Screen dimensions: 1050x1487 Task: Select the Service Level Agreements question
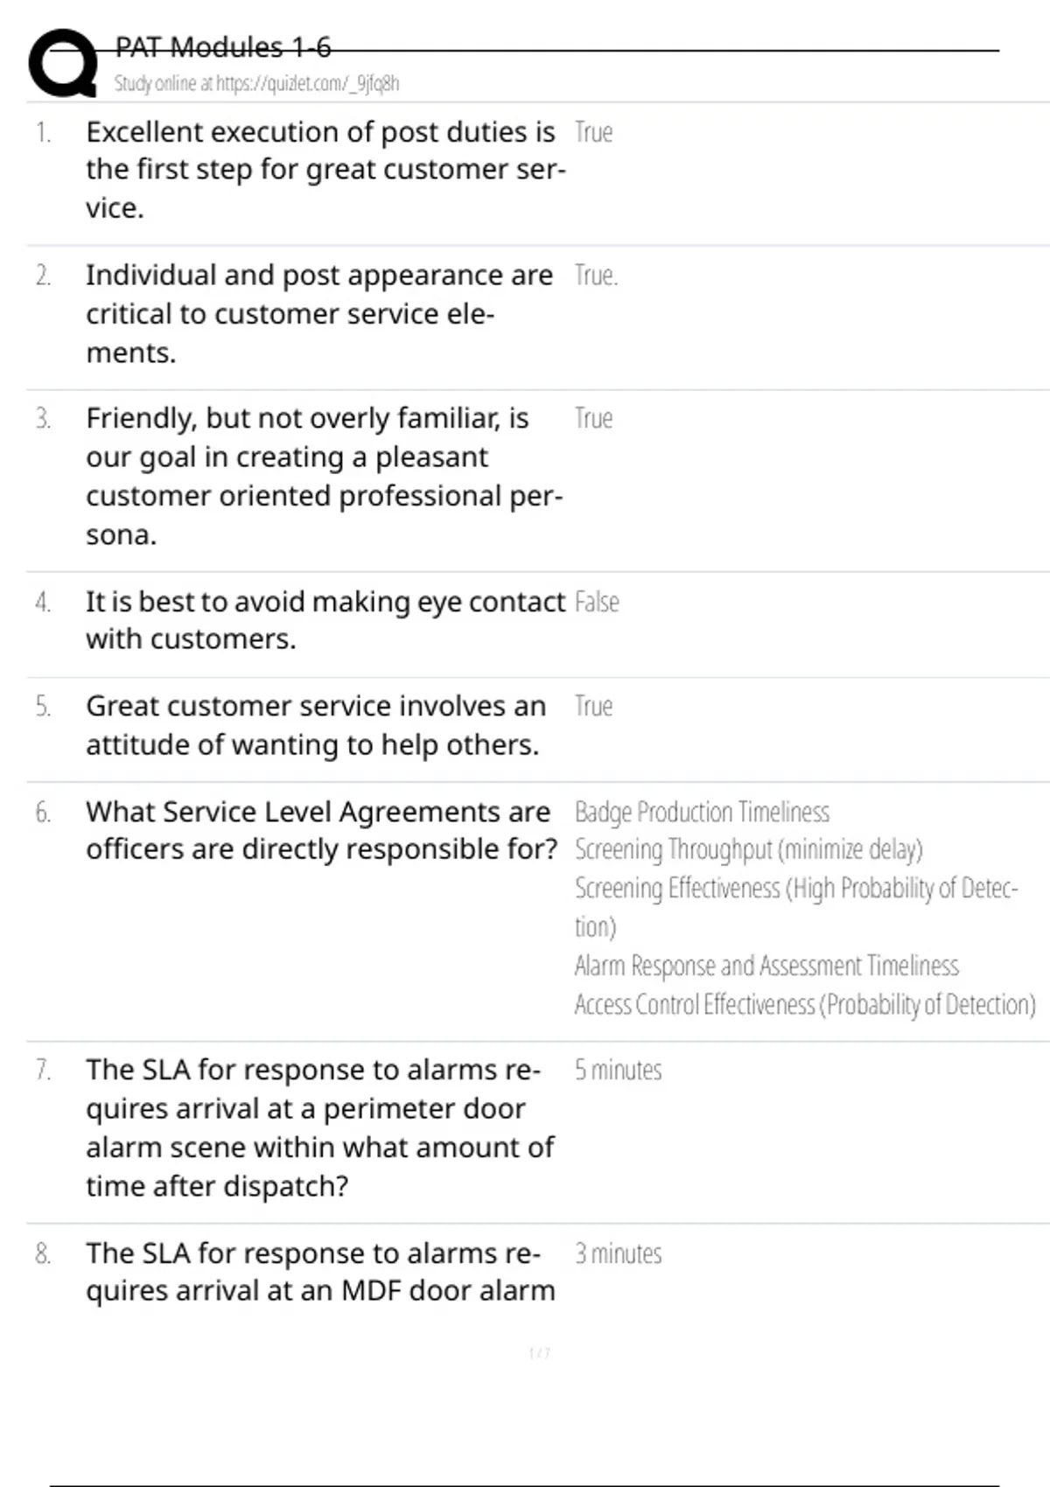coord(320,830)
